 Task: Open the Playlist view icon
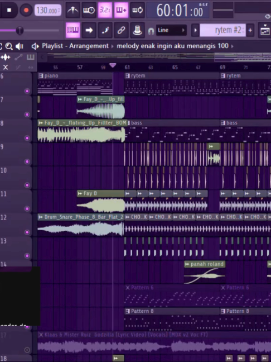(x=265, y=30)
